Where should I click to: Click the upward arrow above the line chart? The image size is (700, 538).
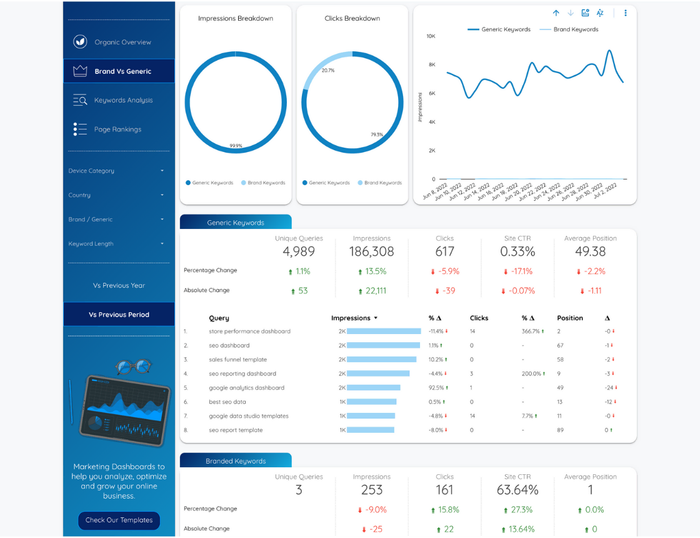click(x=556, y=13)
